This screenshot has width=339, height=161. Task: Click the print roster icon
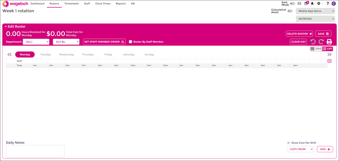(x=329, y=42)
